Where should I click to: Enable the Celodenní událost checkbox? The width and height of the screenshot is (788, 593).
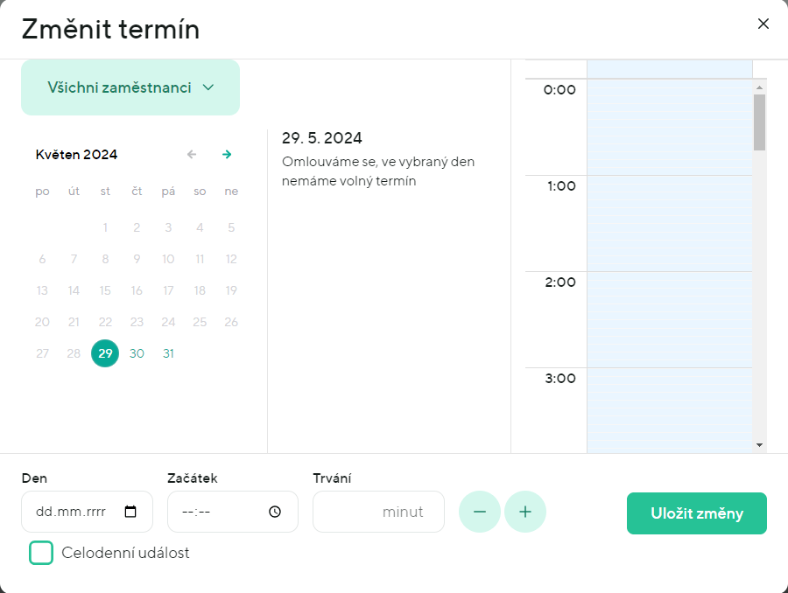click(41, 553)
